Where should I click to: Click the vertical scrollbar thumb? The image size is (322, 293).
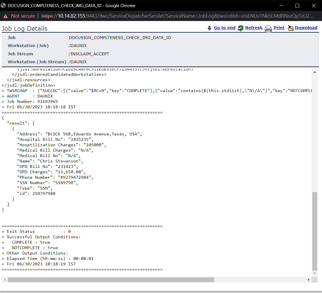pyautogui.click(x=315, y=231)
